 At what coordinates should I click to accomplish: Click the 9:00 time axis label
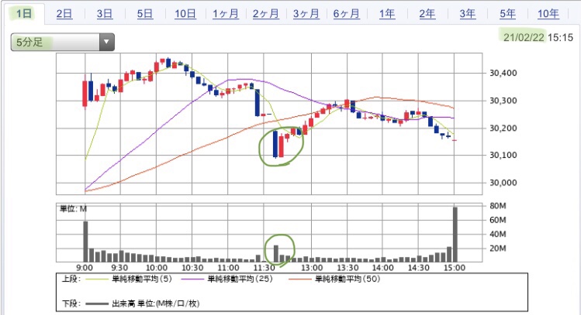tap(85, 268)
